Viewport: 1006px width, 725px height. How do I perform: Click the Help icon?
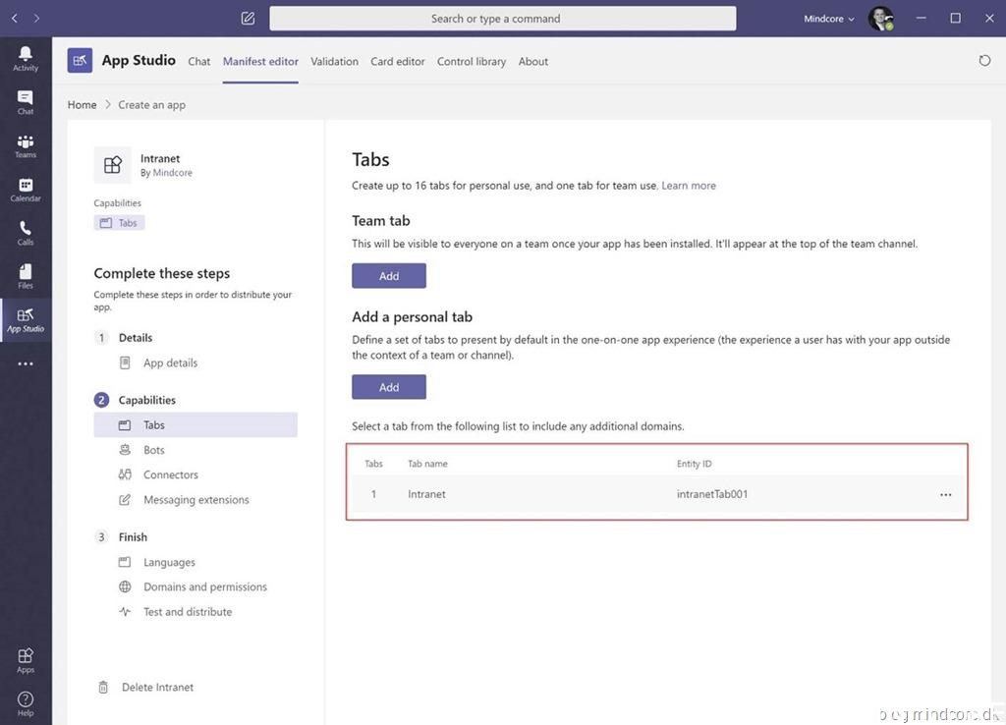pyautogui.click(x=26, y=703)
